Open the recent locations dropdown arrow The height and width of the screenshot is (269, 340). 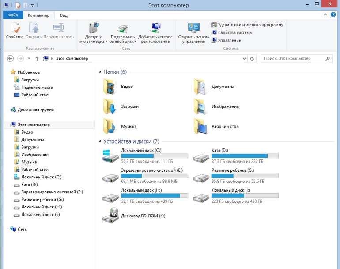coord(29,59)
